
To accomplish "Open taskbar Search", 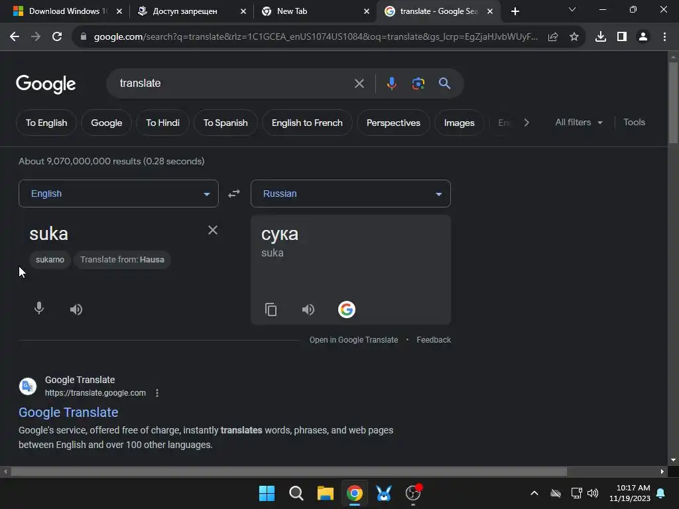I will pyautogui.click(x=296, y=493).
